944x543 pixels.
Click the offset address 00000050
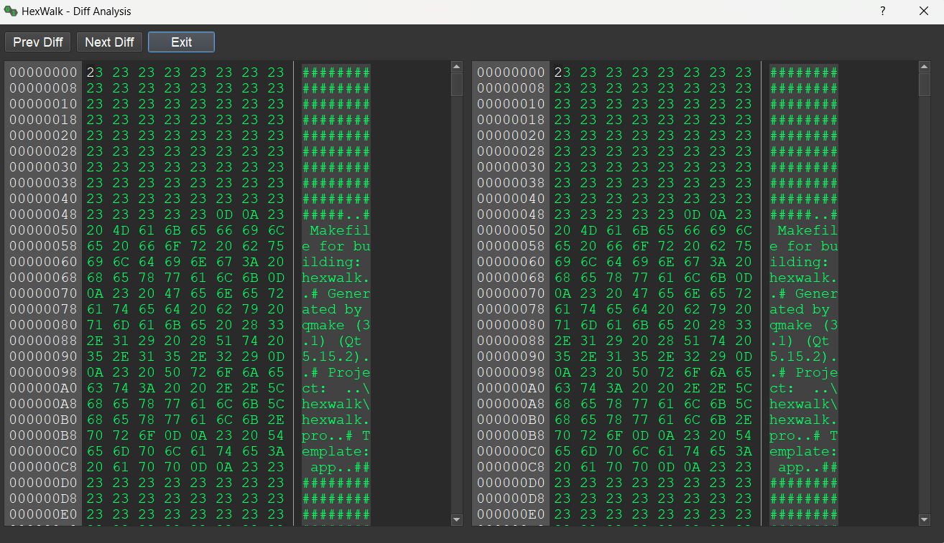click(x=42, y=230)
